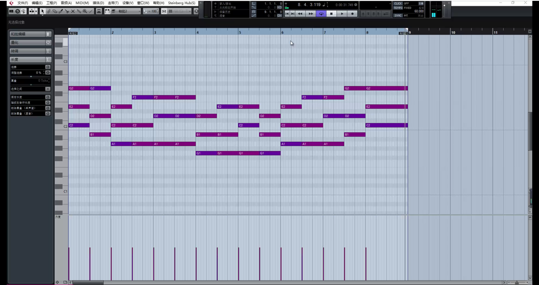
Task: Apply the 连奏 legato arrow button
Action: coord(48,67)
